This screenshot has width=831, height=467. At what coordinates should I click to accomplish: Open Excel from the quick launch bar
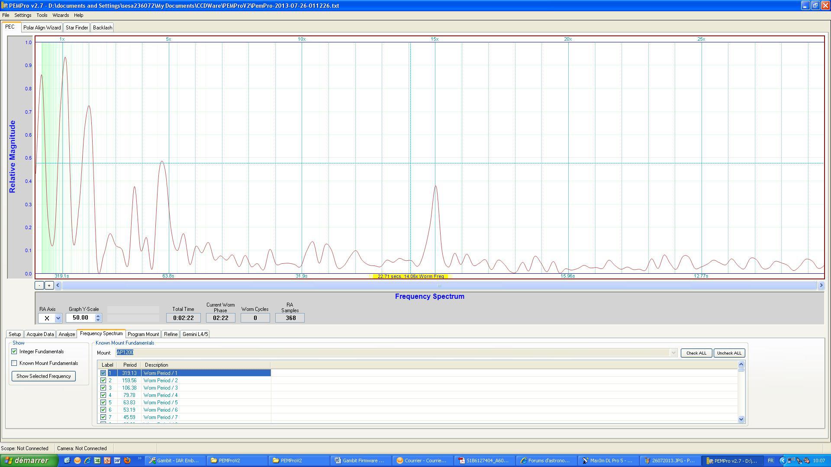(x=97, y=461)
